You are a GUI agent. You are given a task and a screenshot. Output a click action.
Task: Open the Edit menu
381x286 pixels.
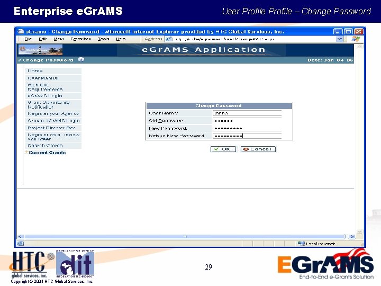pyautogui.click(x=43, y=39)
